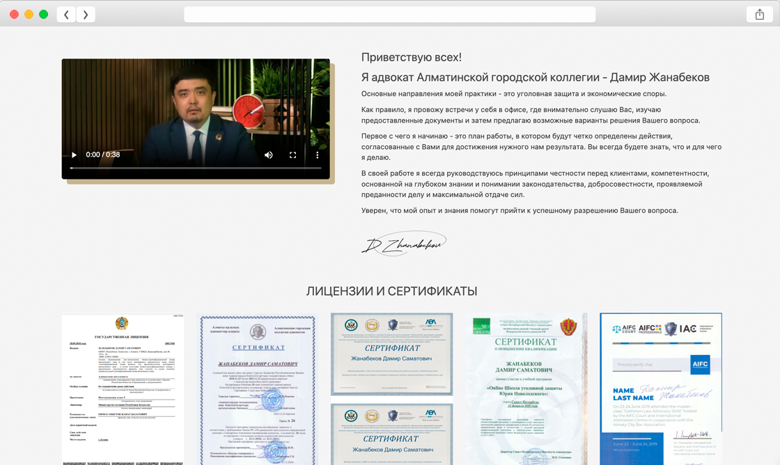Play the lawyer introduction video
780x465 pixels.
(75, 155)
